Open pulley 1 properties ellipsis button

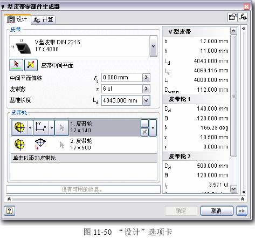[x=144, y=124]
